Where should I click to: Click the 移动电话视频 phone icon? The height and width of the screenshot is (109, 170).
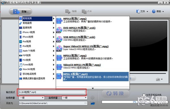tap(20, 74)
